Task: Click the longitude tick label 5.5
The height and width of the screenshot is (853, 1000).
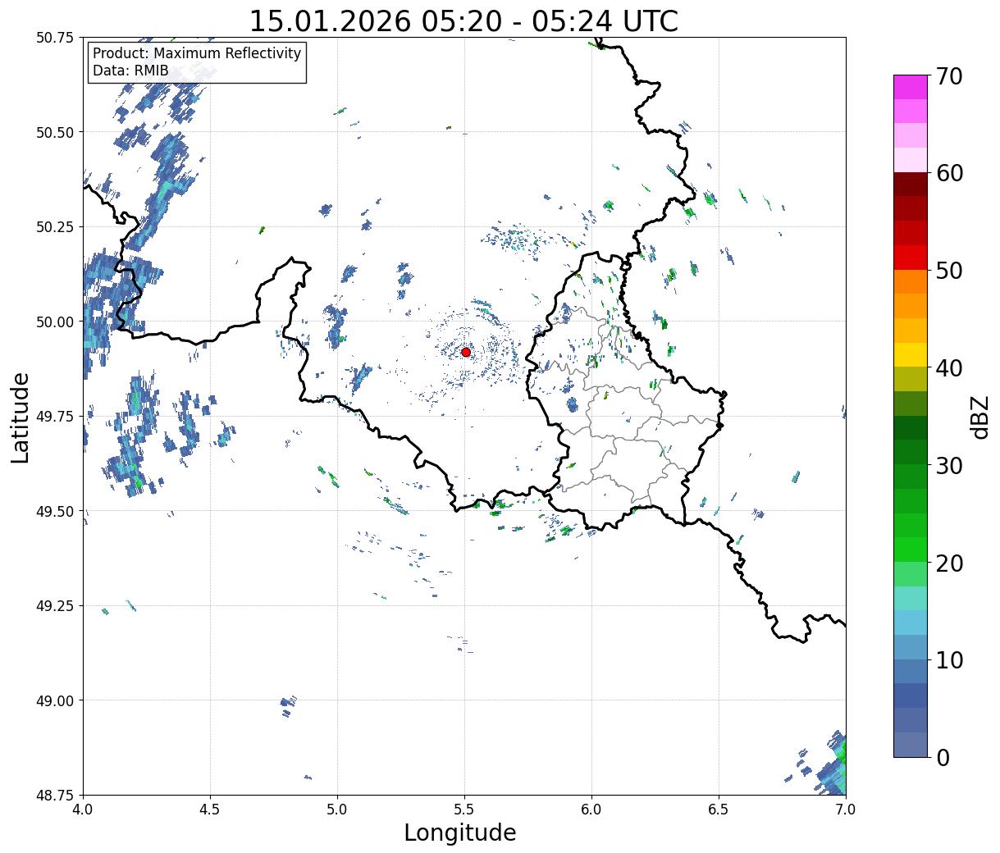Action: pos(464,810)
